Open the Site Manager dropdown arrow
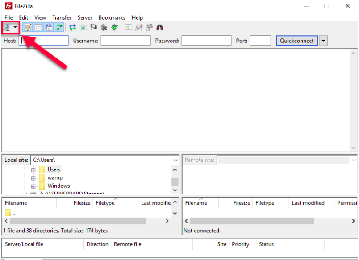Viewport: 359px width, 260px height. tap(16, 28)
